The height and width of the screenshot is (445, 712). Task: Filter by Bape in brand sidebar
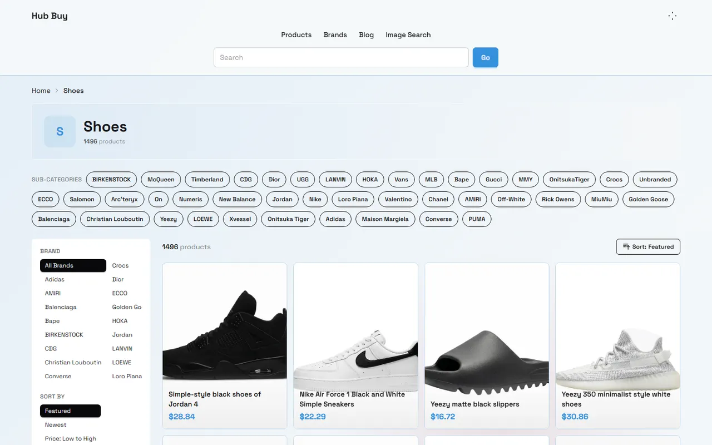[x=52, y=321]
